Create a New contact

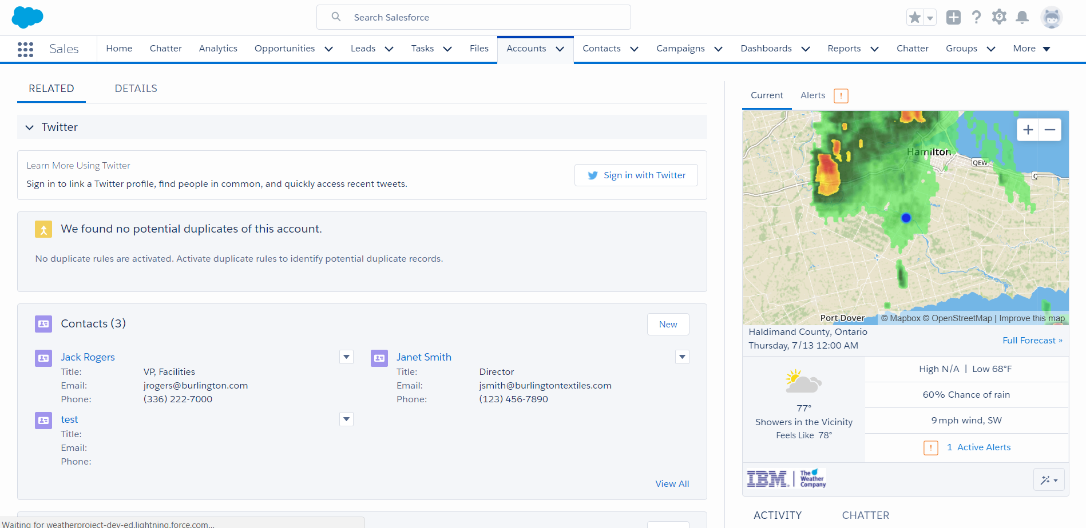coord(668,325)
